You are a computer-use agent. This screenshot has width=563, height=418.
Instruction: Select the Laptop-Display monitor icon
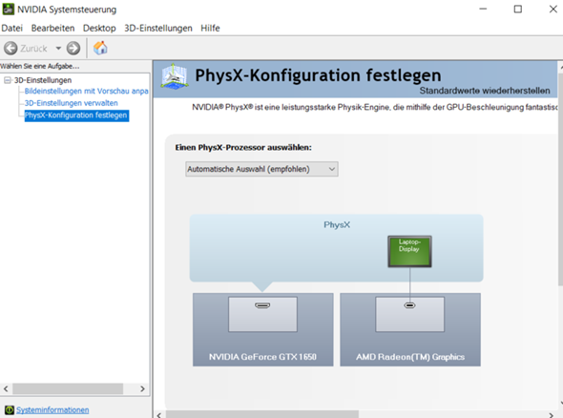409,251
